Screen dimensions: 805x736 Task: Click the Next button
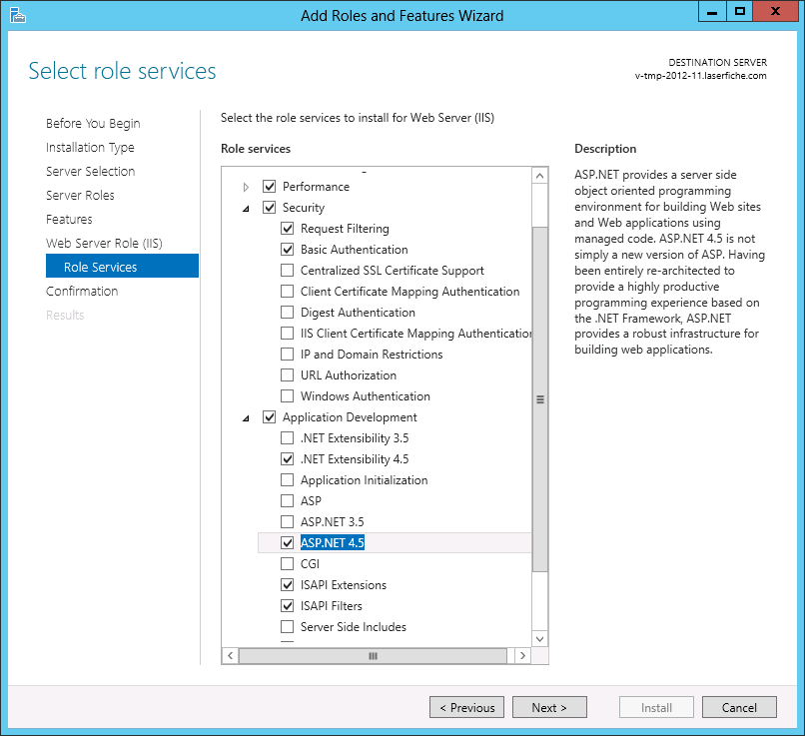[549, 708]
